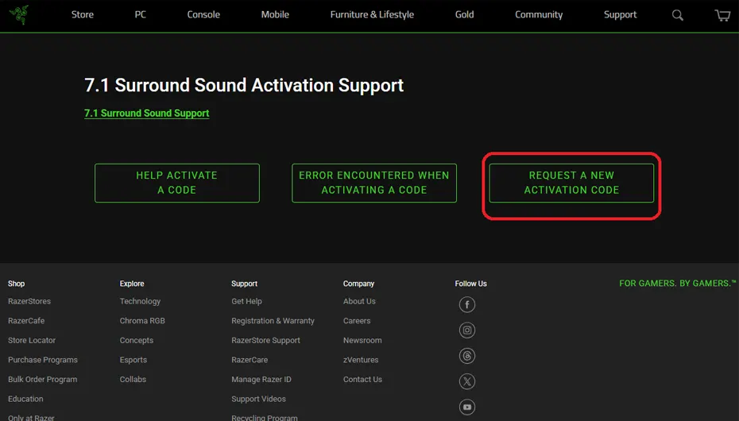The image size is (739, 421).
Task: Open the shopping cart icon
Action: tap(722, 15)
